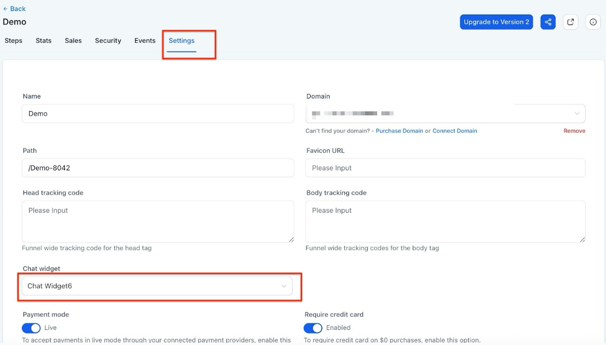Select the Security tab
Screen dimensions: 606x345
point(108,41)
